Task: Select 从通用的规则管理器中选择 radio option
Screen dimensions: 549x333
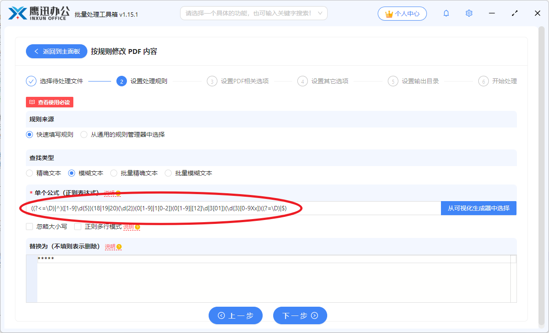Action: [84, 135]
